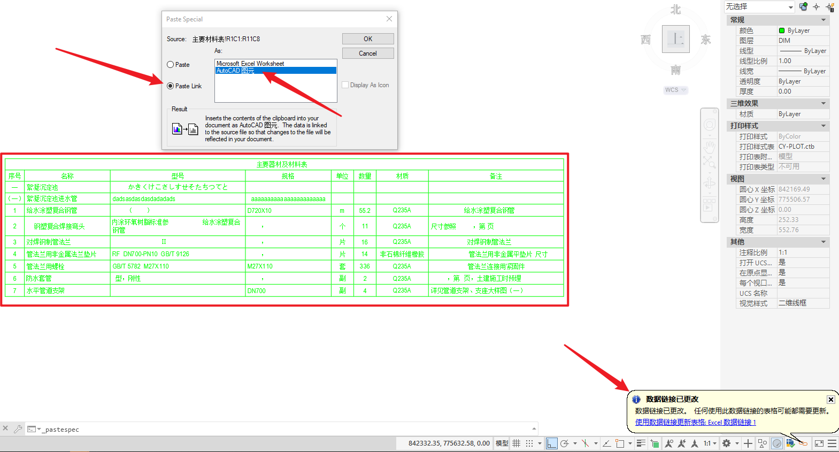
Task: Collapse the 视图 properties section
Action: click(x=823, y=179)
